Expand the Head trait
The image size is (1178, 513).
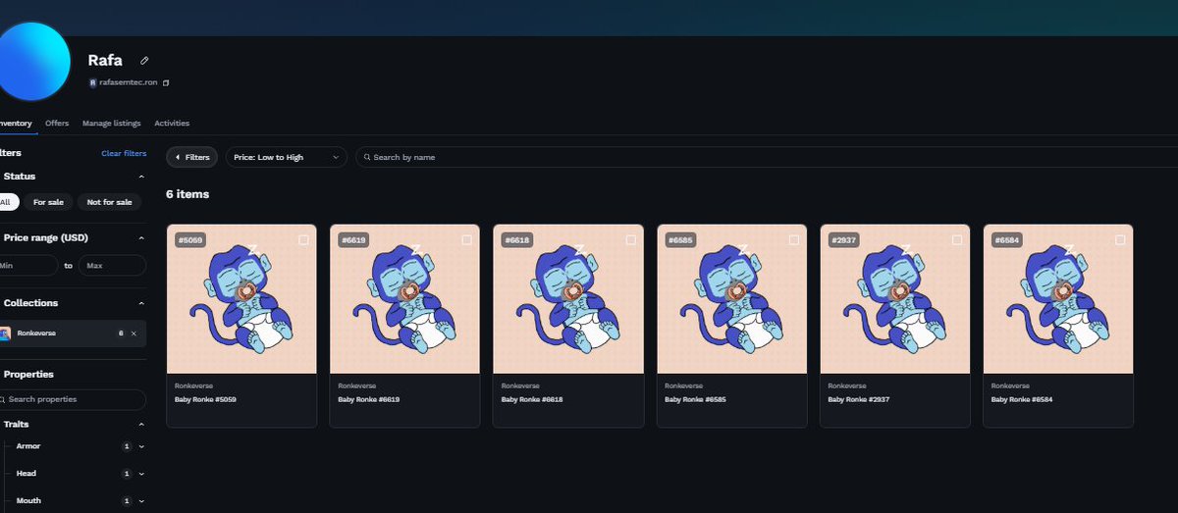click(x=141, y=474)
